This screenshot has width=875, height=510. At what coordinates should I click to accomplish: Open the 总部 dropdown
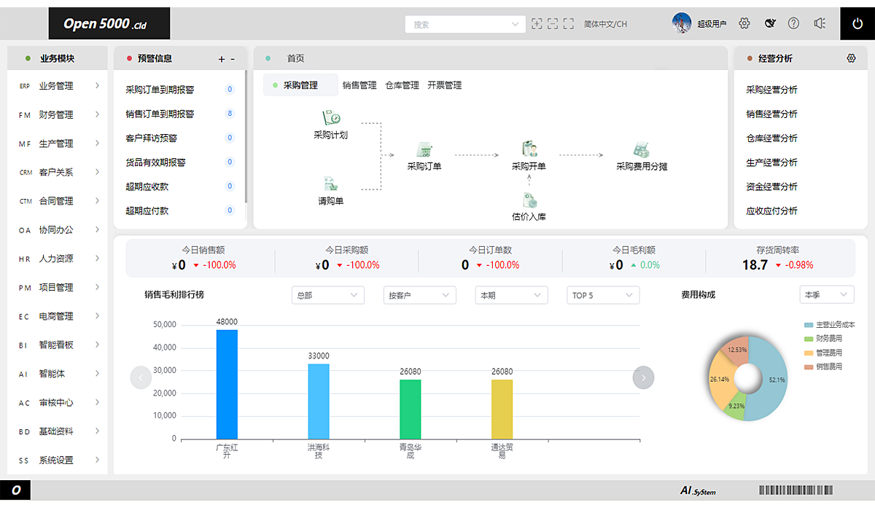point(327,295)
